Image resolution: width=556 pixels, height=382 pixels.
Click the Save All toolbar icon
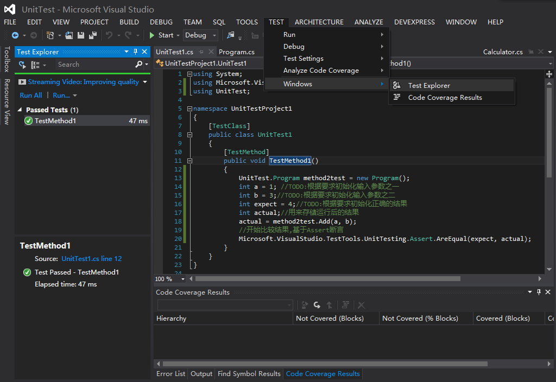93,35
